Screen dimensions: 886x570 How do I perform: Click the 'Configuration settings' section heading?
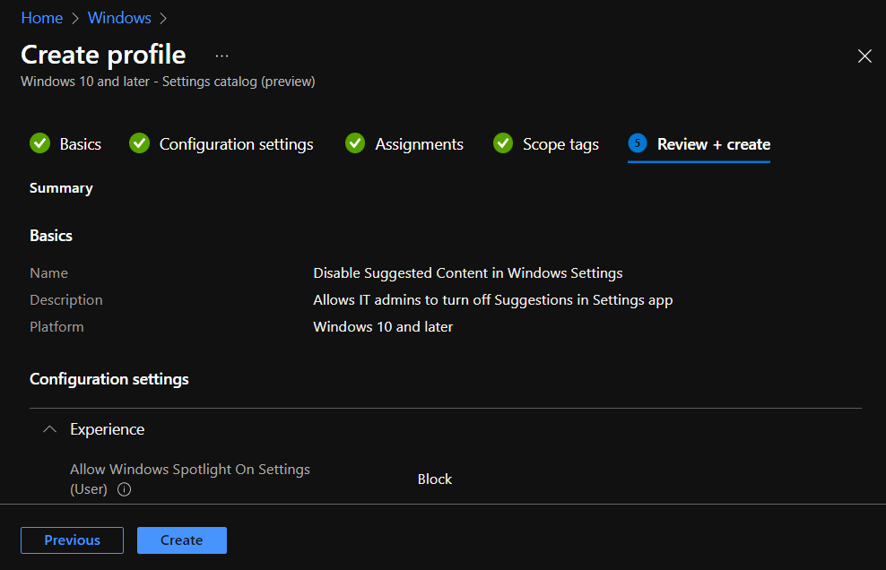[109, 379]
